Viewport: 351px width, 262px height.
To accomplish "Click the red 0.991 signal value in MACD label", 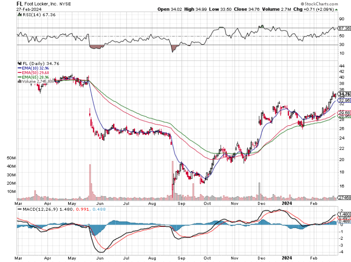I will [x=83, y=209].
